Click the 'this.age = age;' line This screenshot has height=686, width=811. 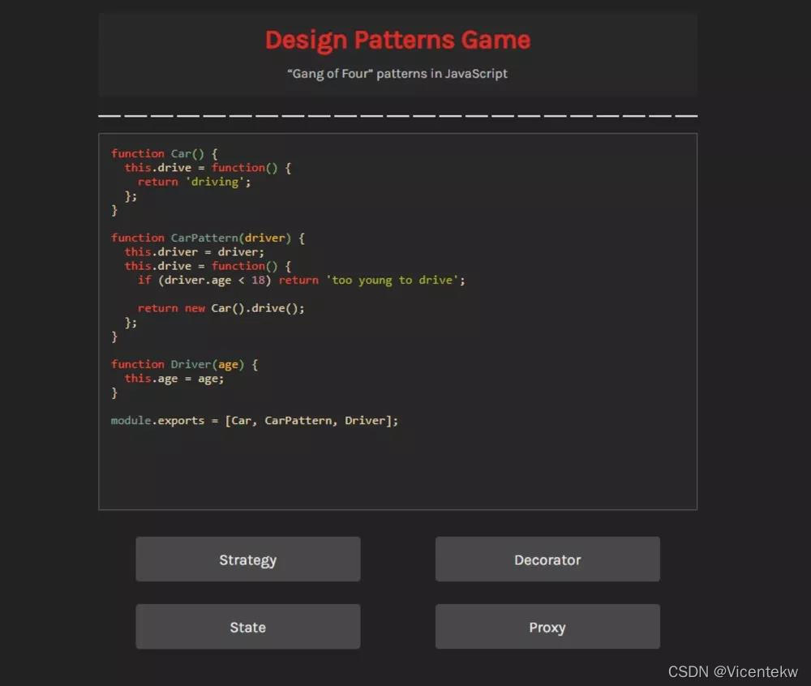tap(174, 379)
